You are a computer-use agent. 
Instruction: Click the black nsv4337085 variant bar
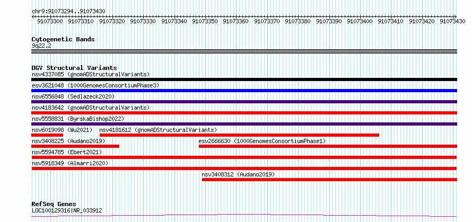(244, 79)
